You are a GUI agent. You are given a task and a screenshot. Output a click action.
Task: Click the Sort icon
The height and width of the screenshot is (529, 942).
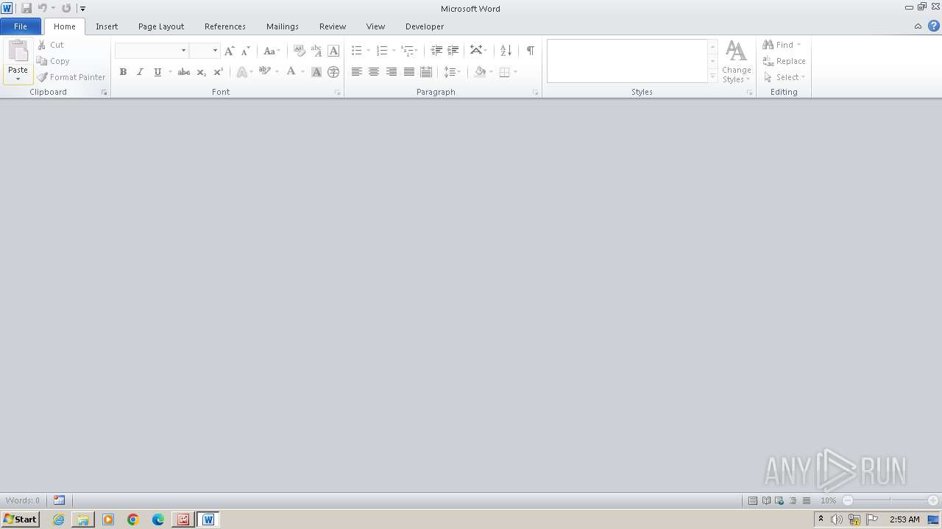coord(506,51)
